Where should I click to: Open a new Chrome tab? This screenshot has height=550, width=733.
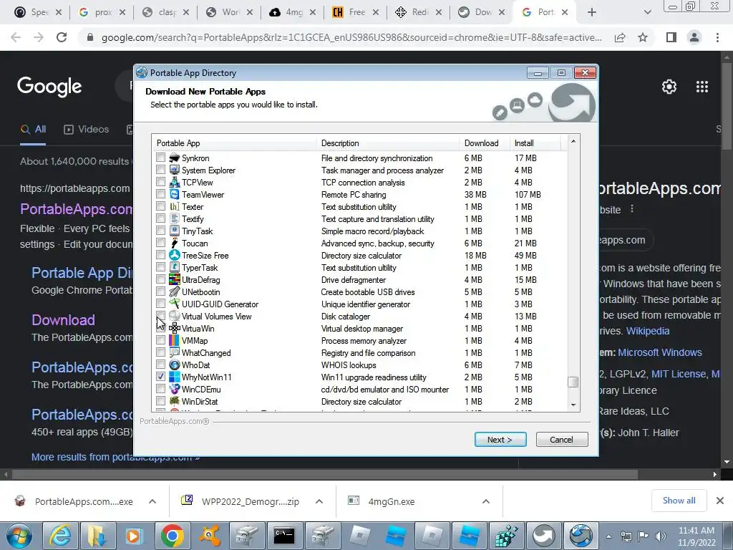coord(592,12)
